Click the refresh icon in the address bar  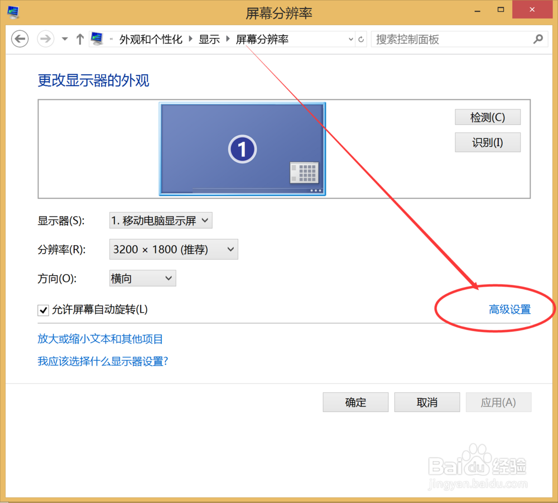click(x=361, y=39)
